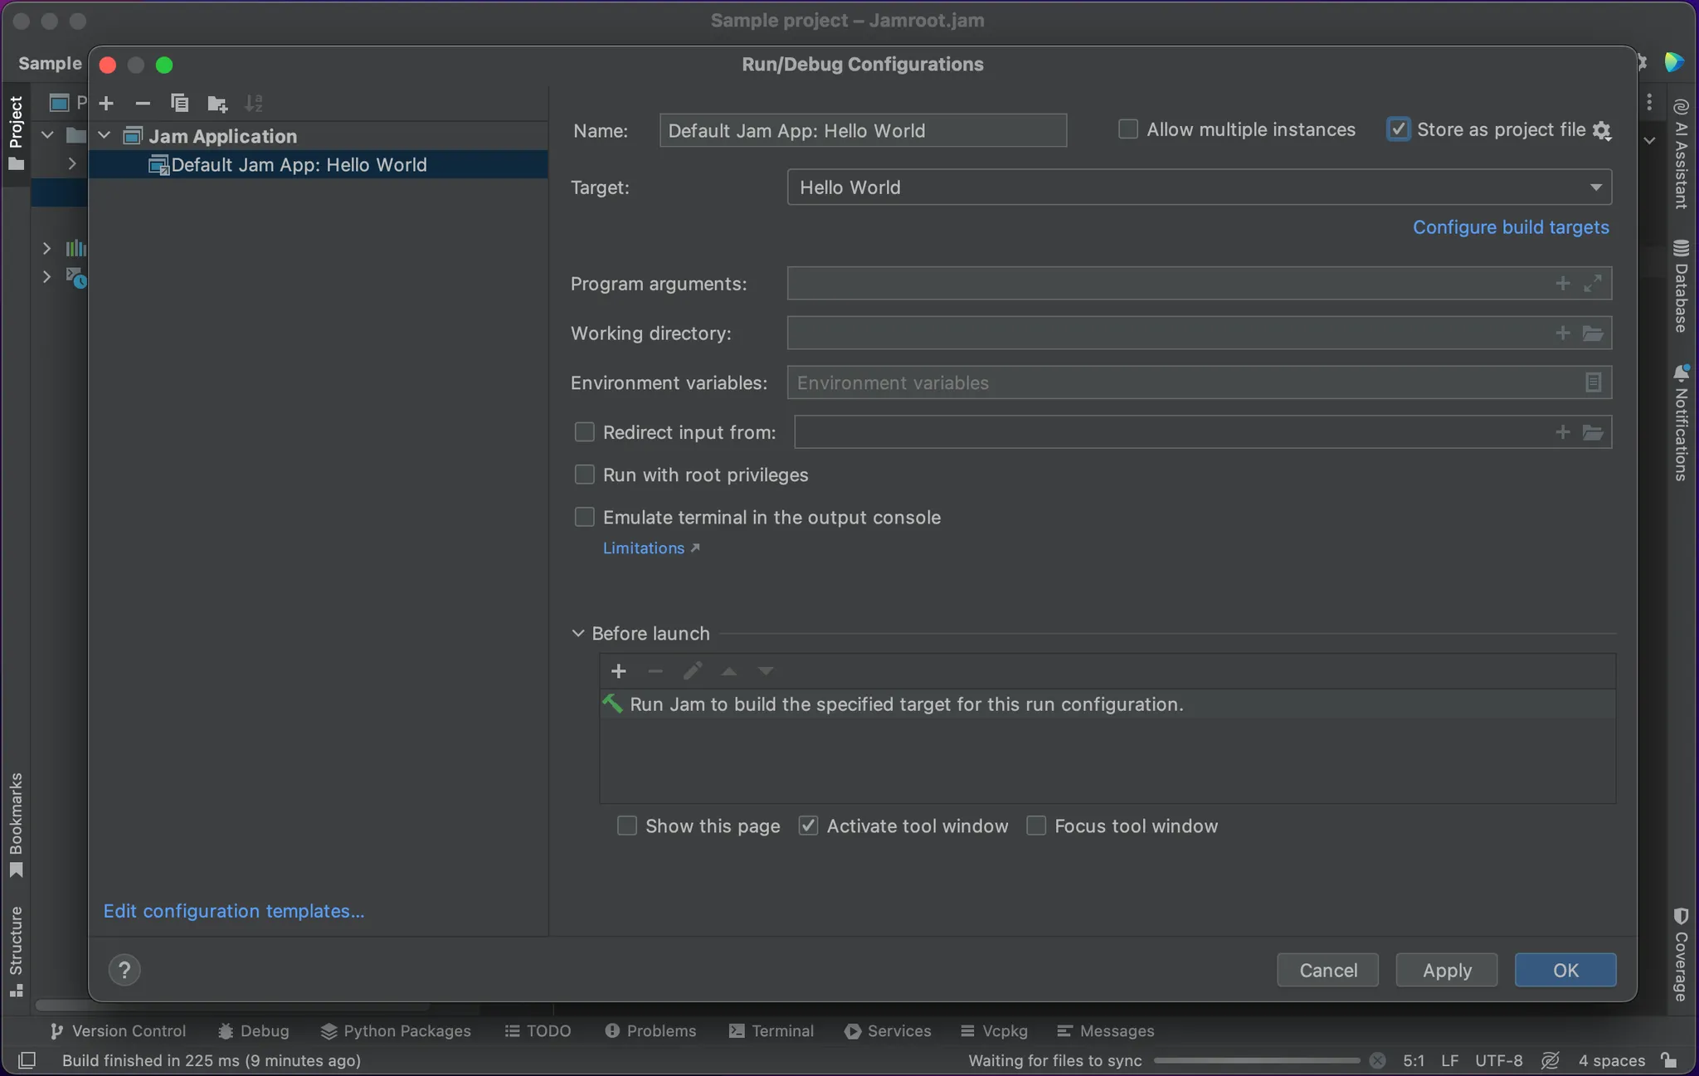
Task: Open the Database tool window
Action: (1681, 286)
